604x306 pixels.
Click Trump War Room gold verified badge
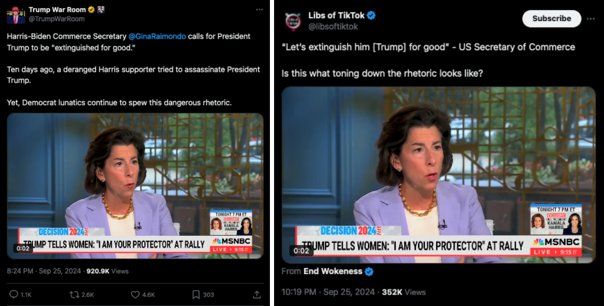coord(92,10)
